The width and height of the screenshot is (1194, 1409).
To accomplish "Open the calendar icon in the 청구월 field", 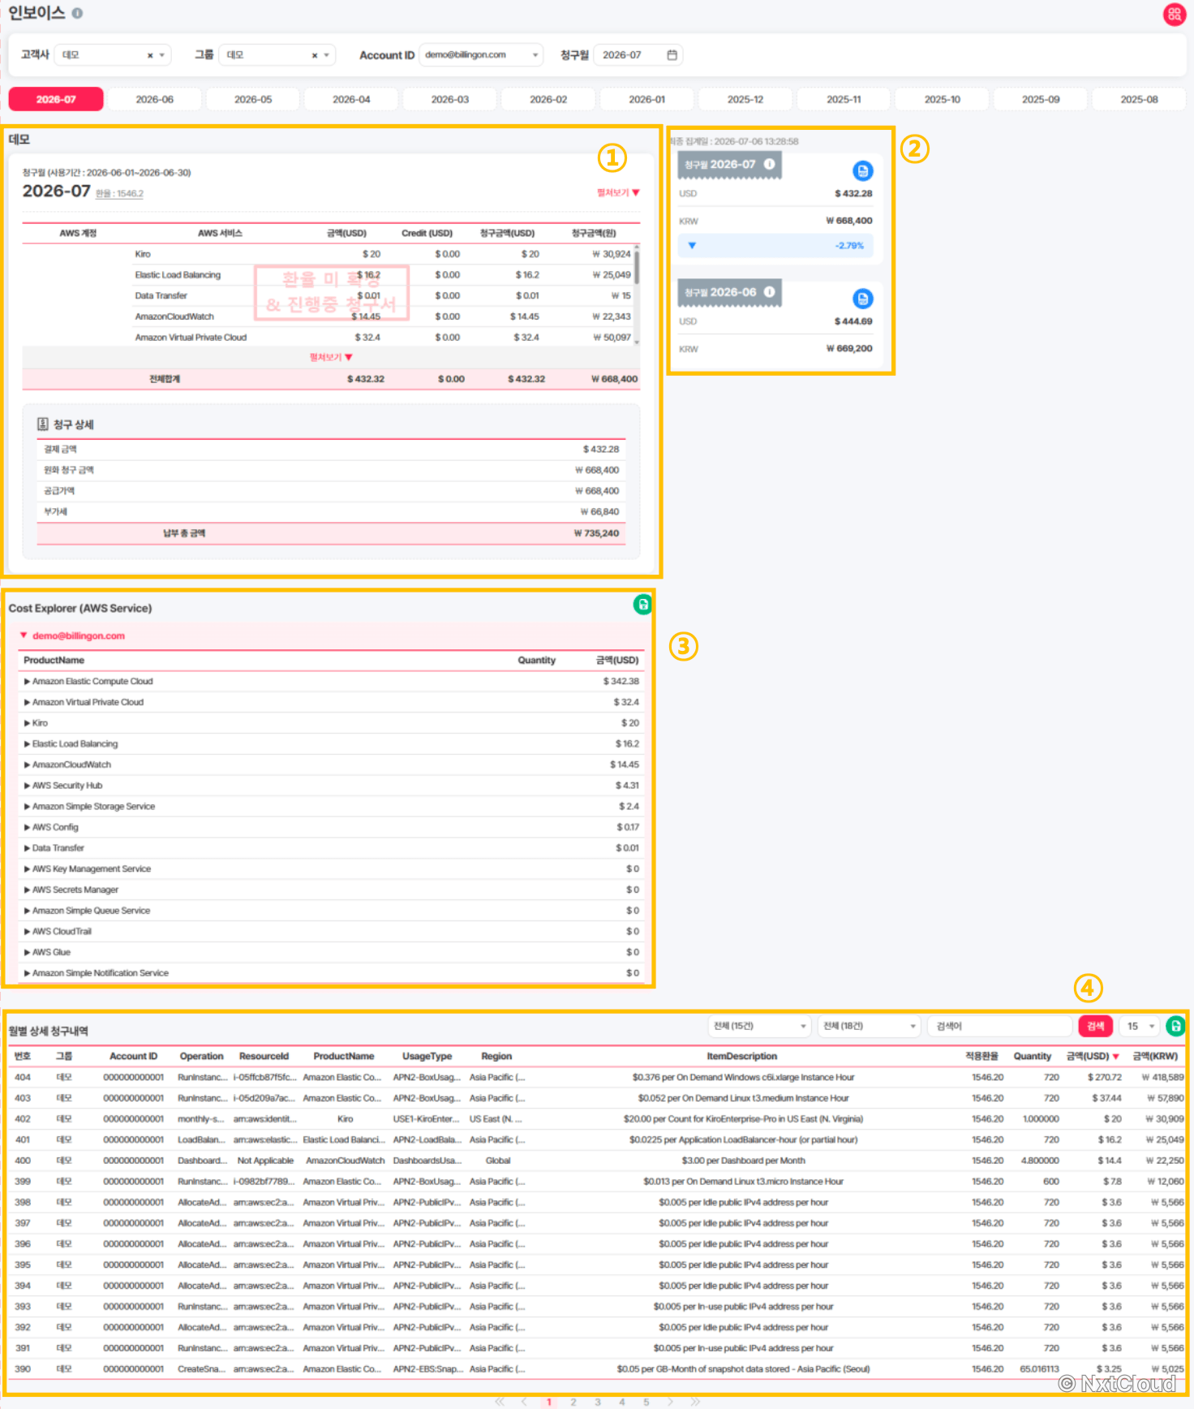I will point(672,54).
